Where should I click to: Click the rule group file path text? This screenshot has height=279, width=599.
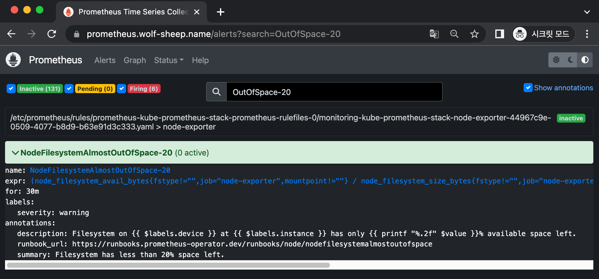(280, 122)
